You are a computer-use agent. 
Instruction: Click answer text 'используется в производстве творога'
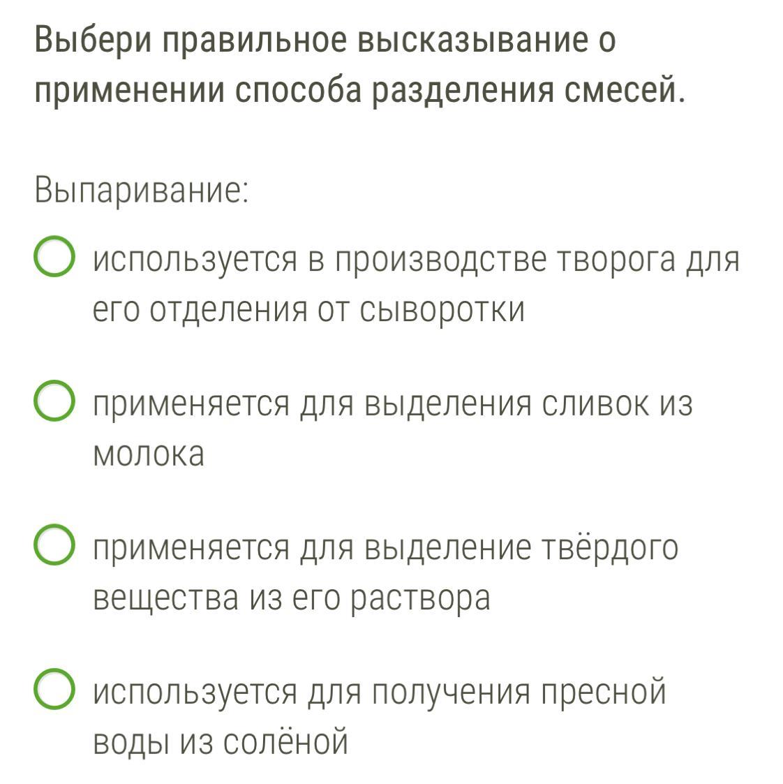click(x=385, y=261)
